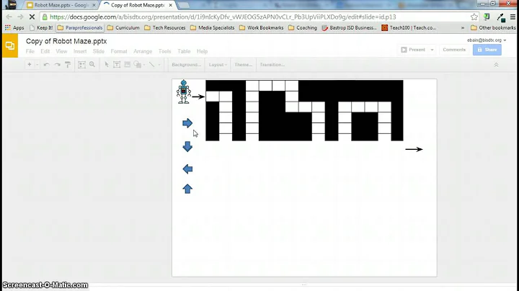Click the Redo arrow icon
The width and height of the screenshot is (519, 291).
pyautogui.click(x=57, y=65)
